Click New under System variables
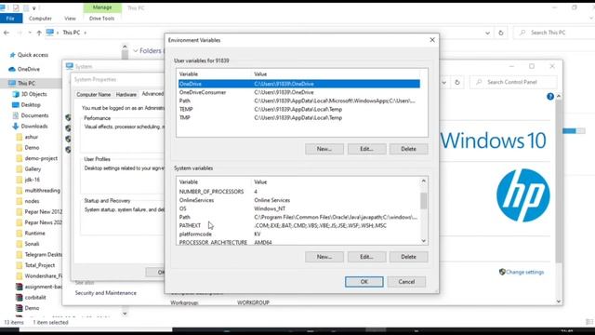 pos(324,257)
